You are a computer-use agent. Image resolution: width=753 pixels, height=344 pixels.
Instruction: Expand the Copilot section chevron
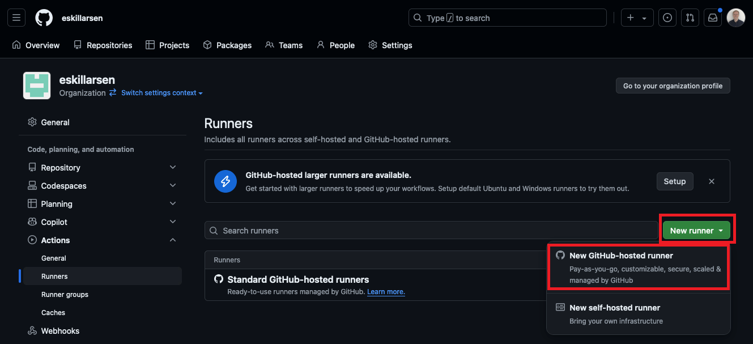pos(173,222)
